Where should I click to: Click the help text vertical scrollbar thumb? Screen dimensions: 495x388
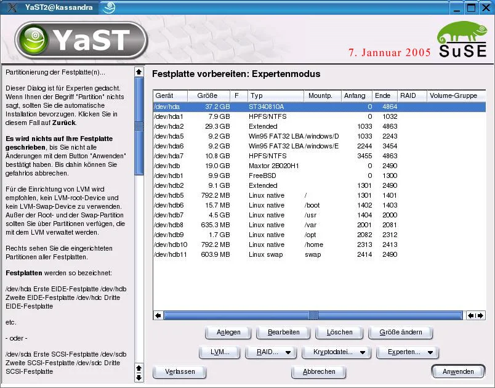[x=139, y=126]
